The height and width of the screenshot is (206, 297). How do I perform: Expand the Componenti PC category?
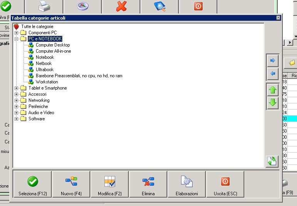(17, 33)
